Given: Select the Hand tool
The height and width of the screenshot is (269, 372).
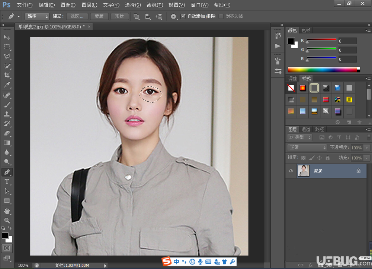Looking at the screenshot, I should [7, 211].
